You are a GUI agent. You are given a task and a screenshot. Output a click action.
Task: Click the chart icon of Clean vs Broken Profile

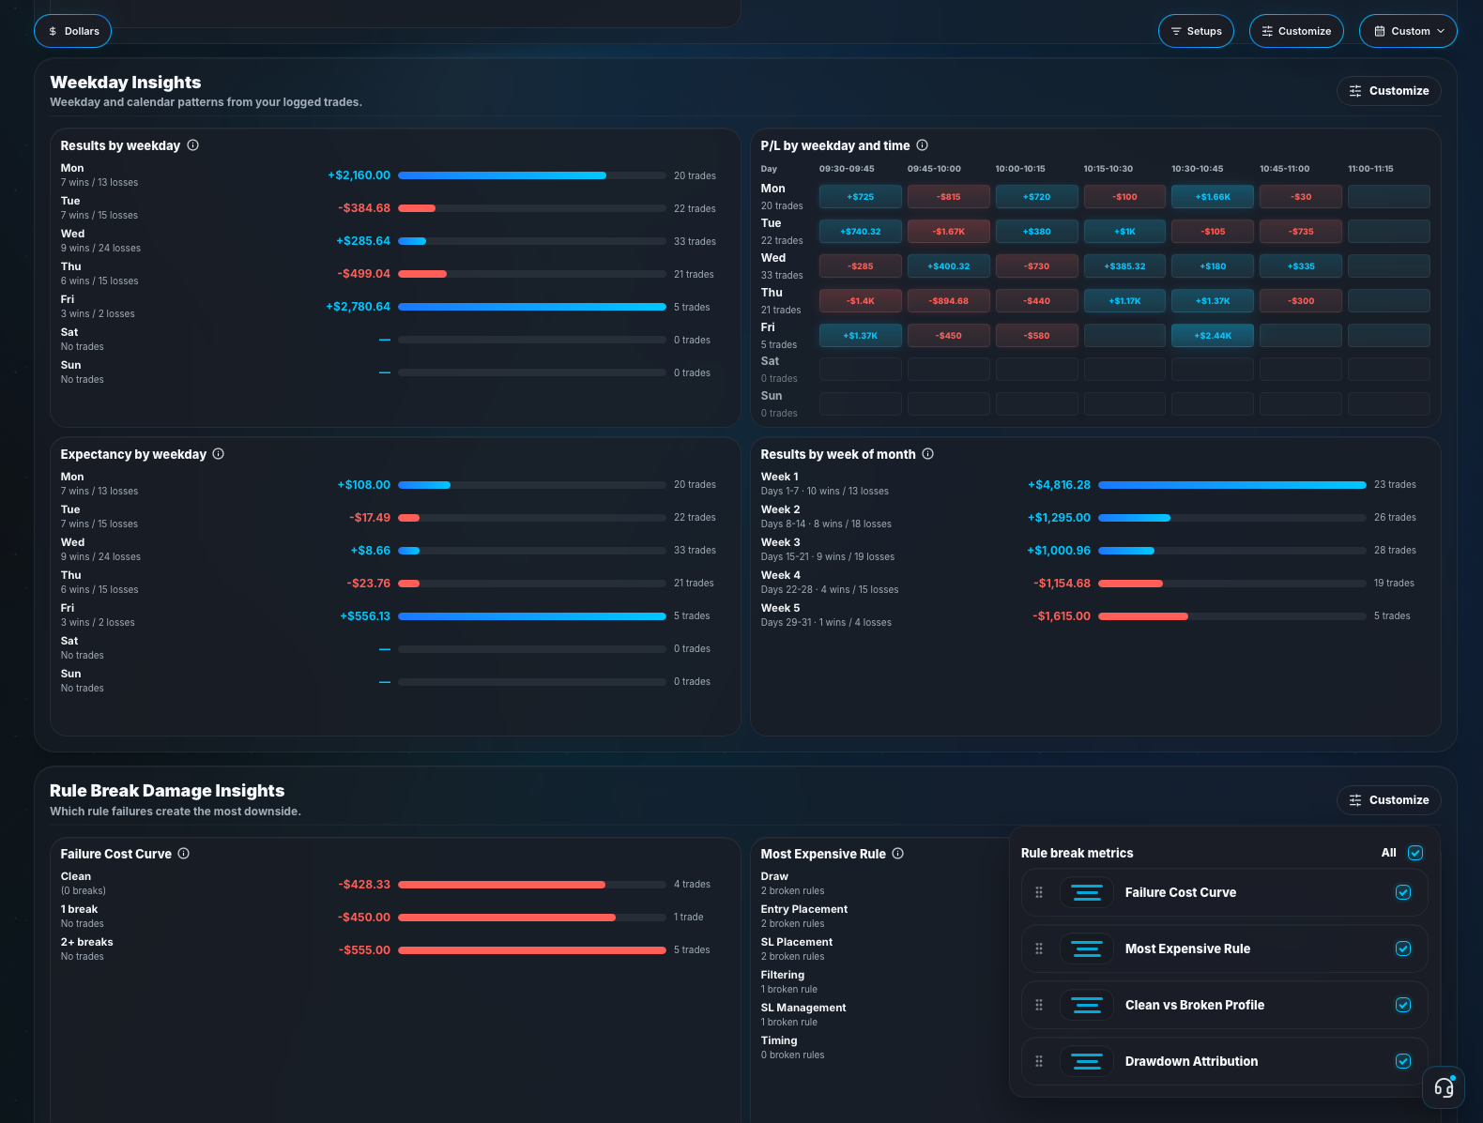(1087, 1005)
